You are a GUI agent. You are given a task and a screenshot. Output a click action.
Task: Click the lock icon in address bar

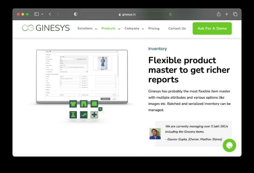pyautogui.click(x=120, y=14)
